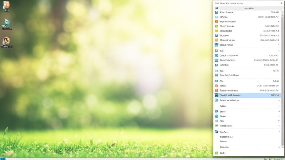285x160 pixels.
Task: Expand the submenu arrow beside the first orange-icon entry
Action: pos(279,21)
